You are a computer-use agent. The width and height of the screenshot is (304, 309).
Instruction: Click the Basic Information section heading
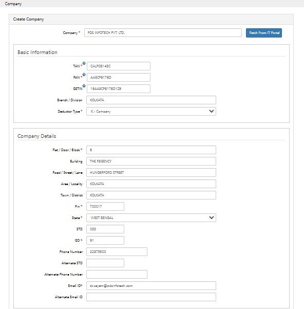click(37, 52)
